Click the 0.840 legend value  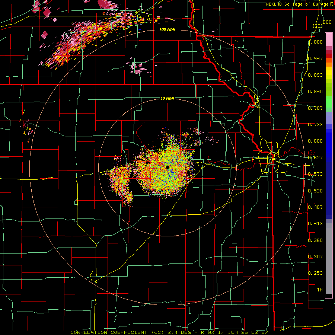315,92
